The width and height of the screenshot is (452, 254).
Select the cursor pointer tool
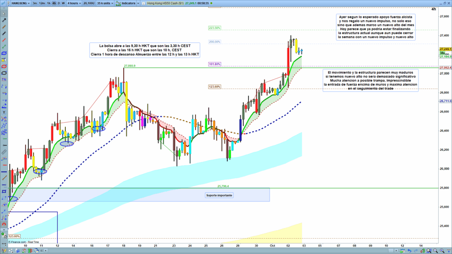[4, 14]
